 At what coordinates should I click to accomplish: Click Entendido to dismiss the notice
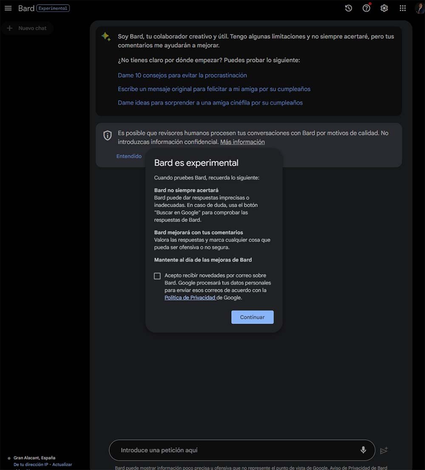pos(129,156)
